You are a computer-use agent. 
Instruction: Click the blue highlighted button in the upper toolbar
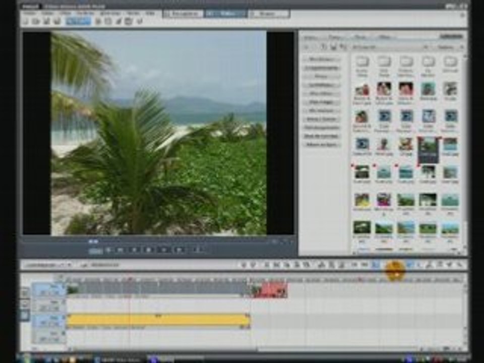[79, 21]
